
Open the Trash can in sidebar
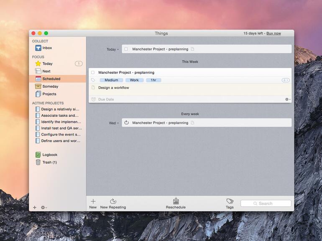point(38,162)
